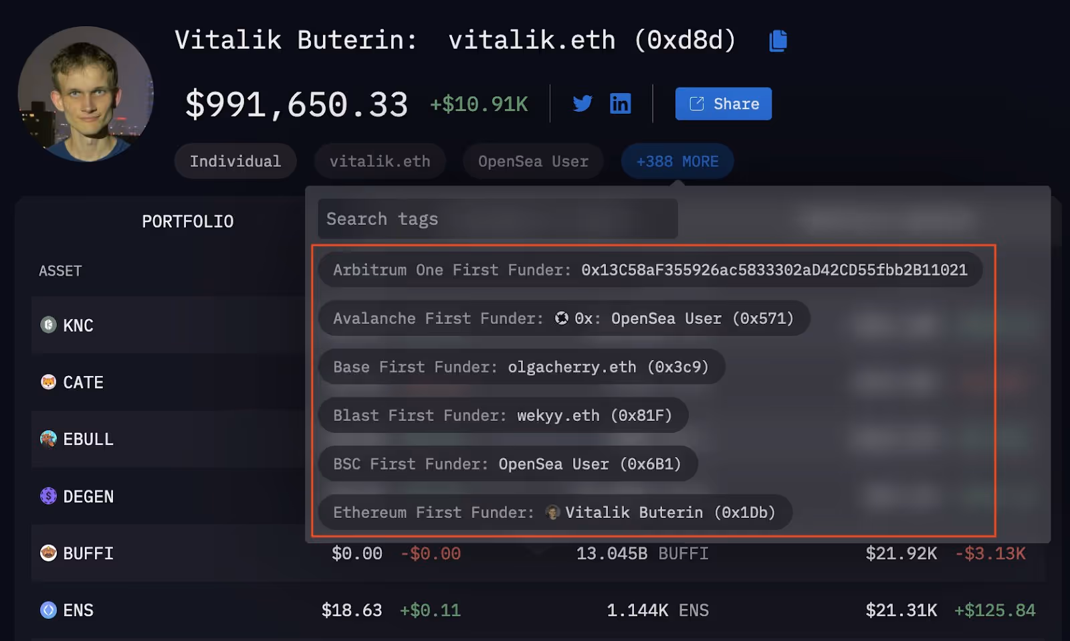Click the Share button

coord(724,104)
